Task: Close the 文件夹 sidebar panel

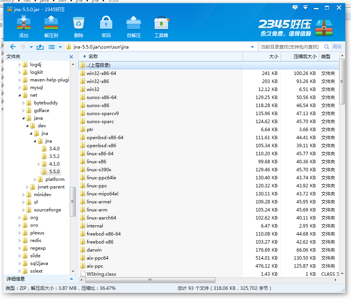Action: coord(71,56)
